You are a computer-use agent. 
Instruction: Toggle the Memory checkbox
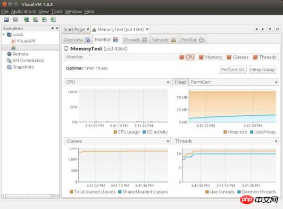click(x=201, y=58)
